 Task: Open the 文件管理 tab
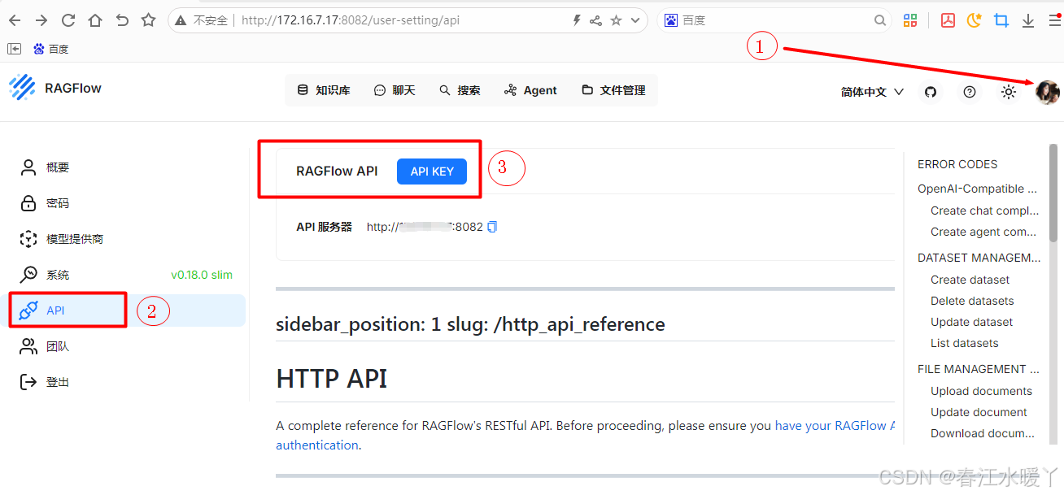(613, 90)
